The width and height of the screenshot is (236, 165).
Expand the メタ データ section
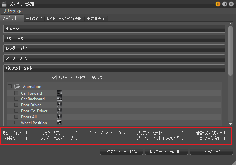[x=114, y=39]
